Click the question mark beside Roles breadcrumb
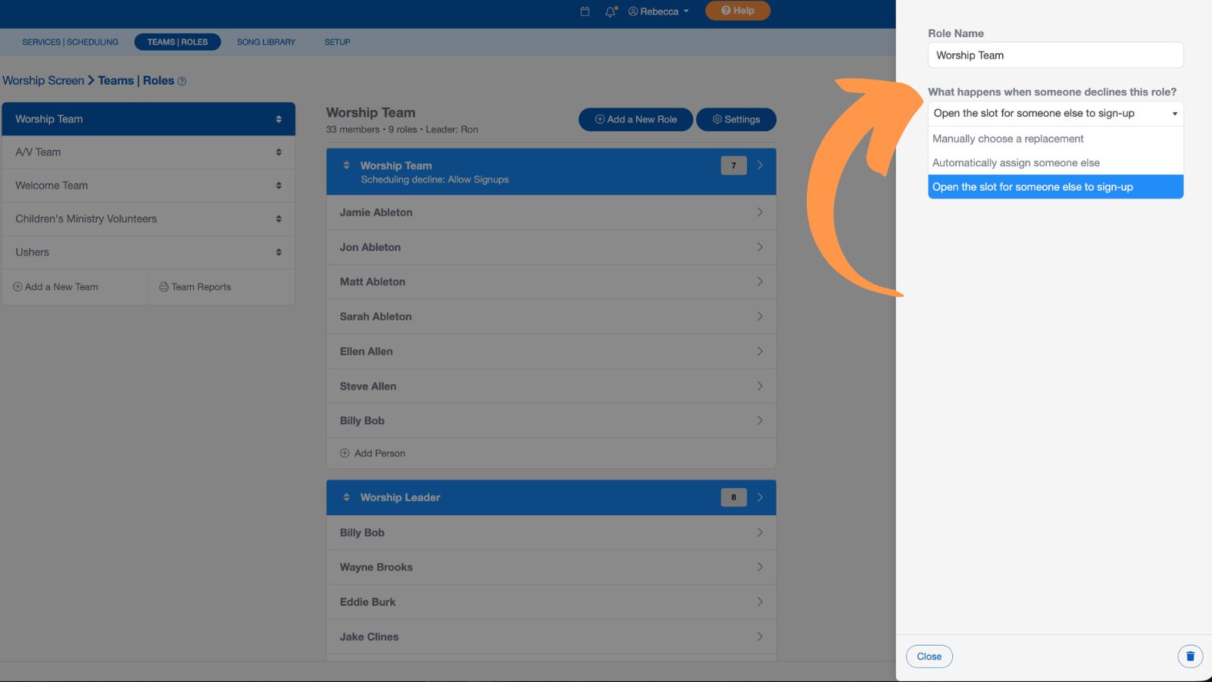Viewport: 1212px width, 682px height. click(182, 80)
